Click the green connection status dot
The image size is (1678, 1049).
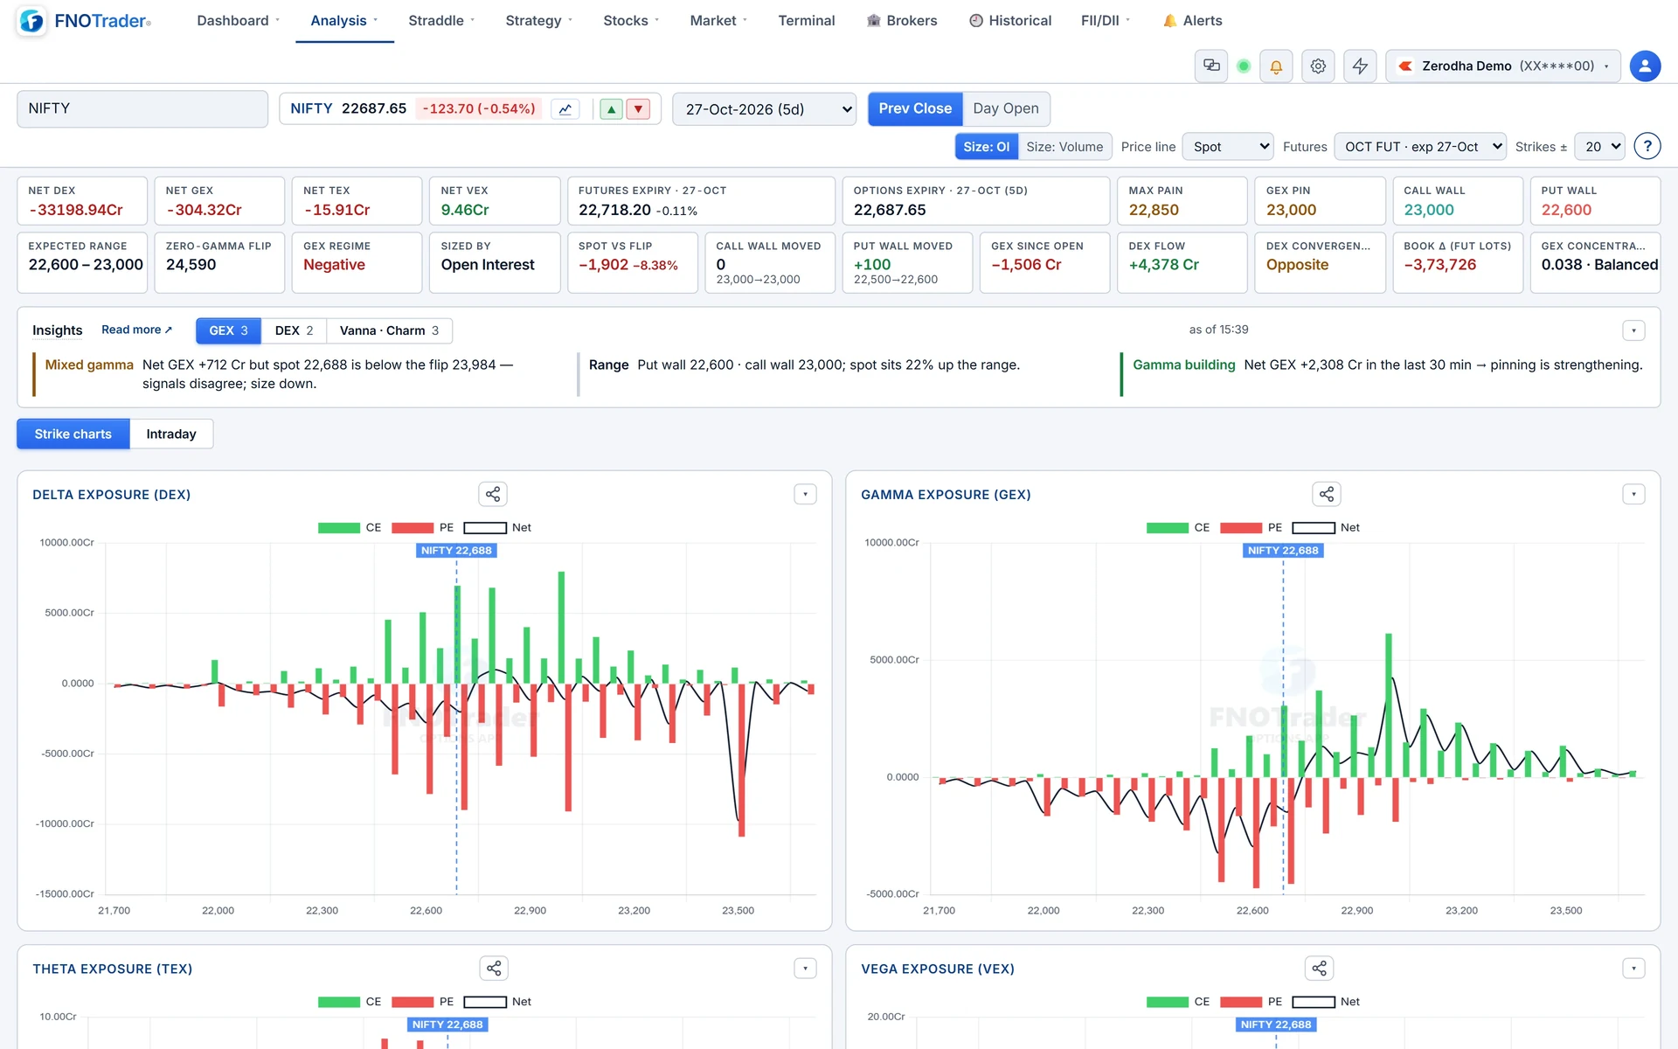[x=1244, y=66]
